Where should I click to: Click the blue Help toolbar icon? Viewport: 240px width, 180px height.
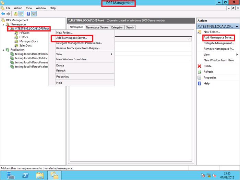click(28, 14)
